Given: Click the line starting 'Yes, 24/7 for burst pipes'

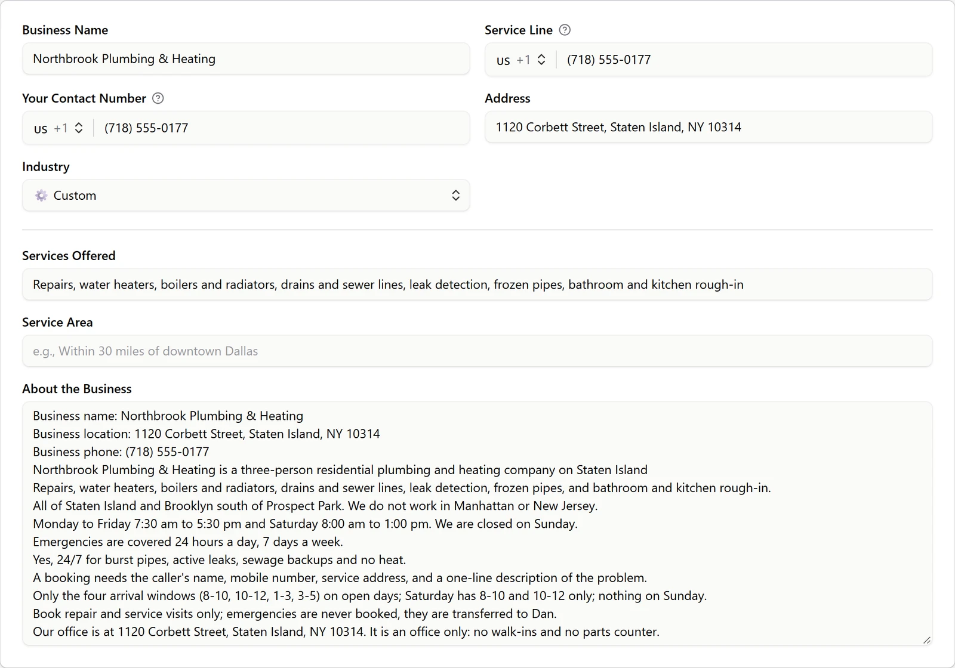Looking at the screenshot, I should pyautogui.click(x=220, y=560).
